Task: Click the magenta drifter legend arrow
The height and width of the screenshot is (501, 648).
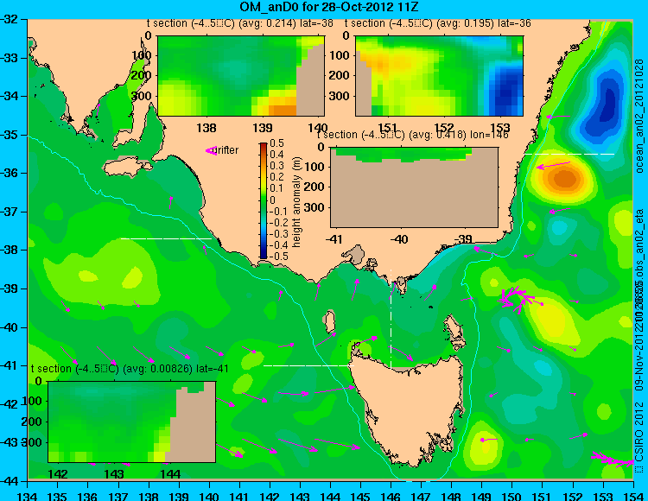Action: pyautogui.click(x=211, y=151)
